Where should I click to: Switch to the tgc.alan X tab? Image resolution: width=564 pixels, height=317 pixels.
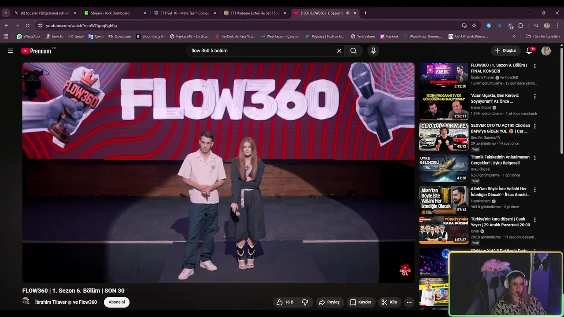click(x=45, y=13)
